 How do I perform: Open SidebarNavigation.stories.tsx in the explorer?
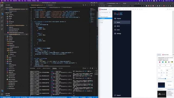pyautogui.click(x=16, y=33)
